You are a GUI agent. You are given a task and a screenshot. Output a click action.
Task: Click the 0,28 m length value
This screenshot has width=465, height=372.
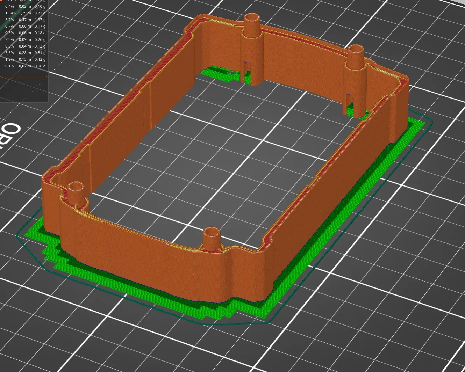(25, 53)
